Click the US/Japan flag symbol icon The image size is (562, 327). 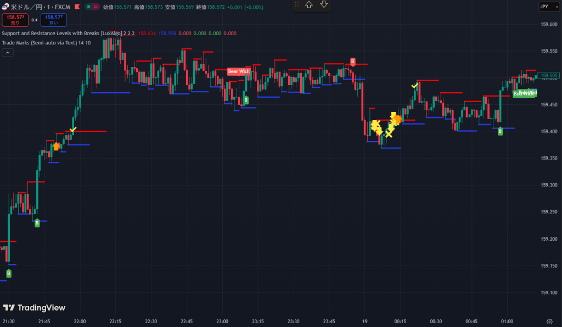click(5, 7)
